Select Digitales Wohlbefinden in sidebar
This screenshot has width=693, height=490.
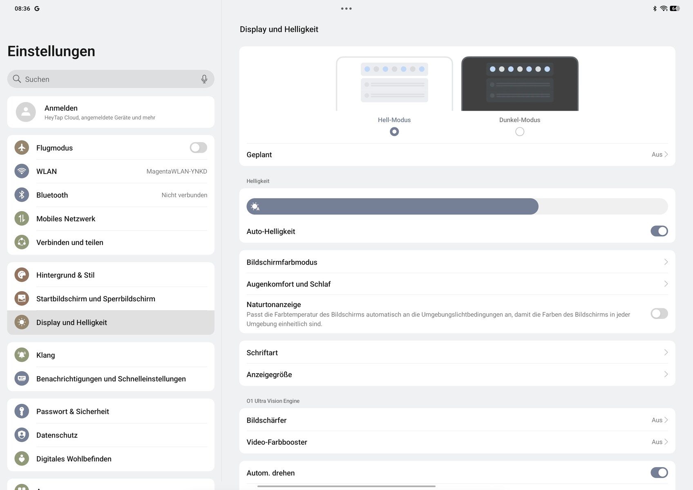[111, 459]
